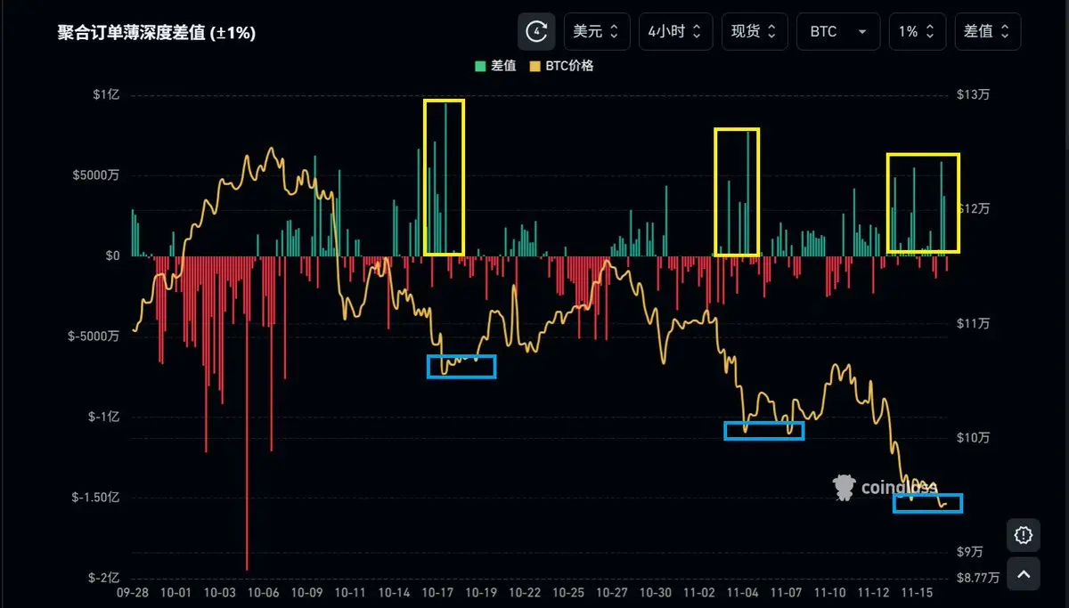Click the 10-30 date label
This screenshot has width=1069, height=608.
coord(657,592)
